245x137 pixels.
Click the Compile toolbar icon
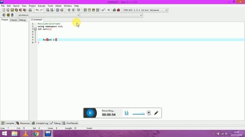(85, 10)
